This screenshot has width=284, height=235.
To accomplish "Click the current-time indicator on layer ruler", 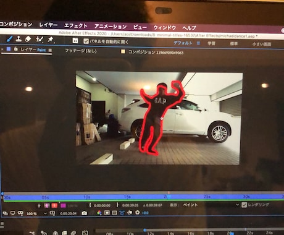I will click(169, 196).
